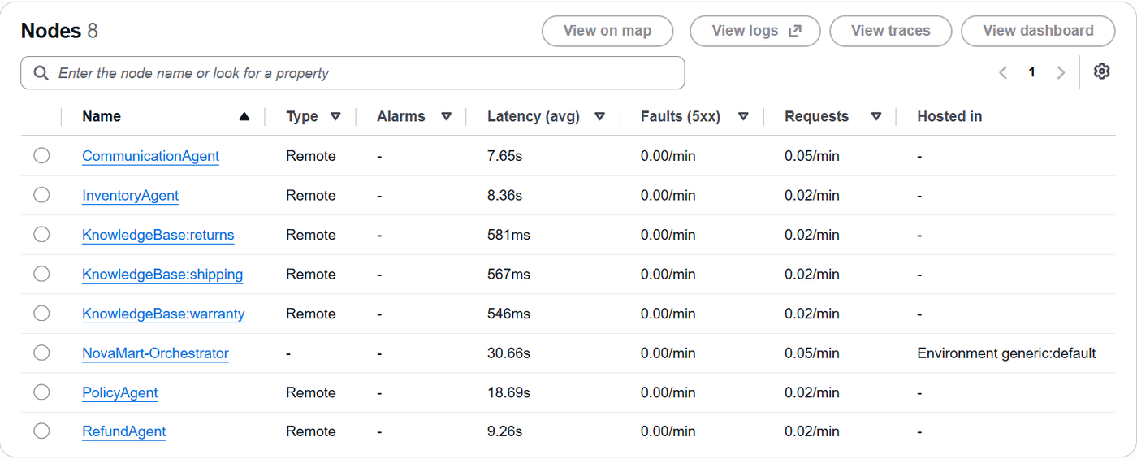Click the 9.26s latency value
The width and height of the screenshot is (1137, 459).
point(504,431)
